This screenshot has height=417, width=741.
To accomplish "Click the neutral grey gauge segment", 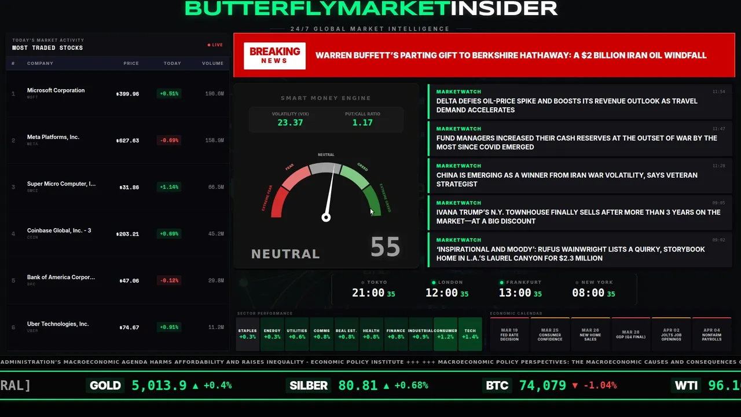I will pos(325,168).
